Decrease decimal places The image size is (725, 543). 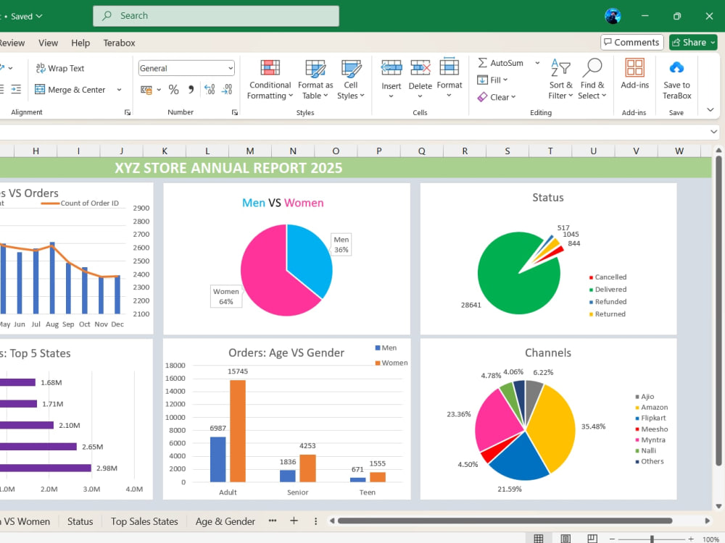point(227,90)
